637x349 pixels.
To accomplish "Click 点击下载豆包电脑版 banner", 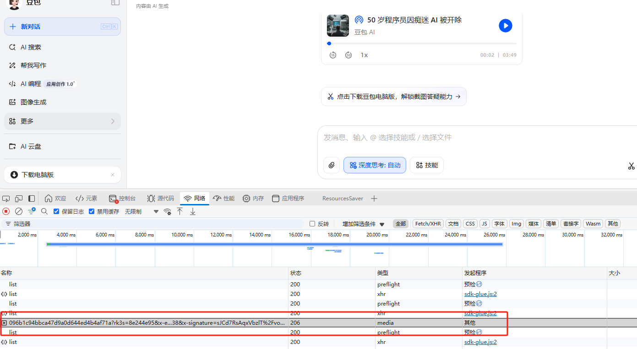I will 394,97.
